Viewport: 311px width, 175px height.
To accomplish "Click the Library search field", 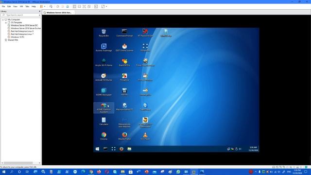I will tap(21, 15).
